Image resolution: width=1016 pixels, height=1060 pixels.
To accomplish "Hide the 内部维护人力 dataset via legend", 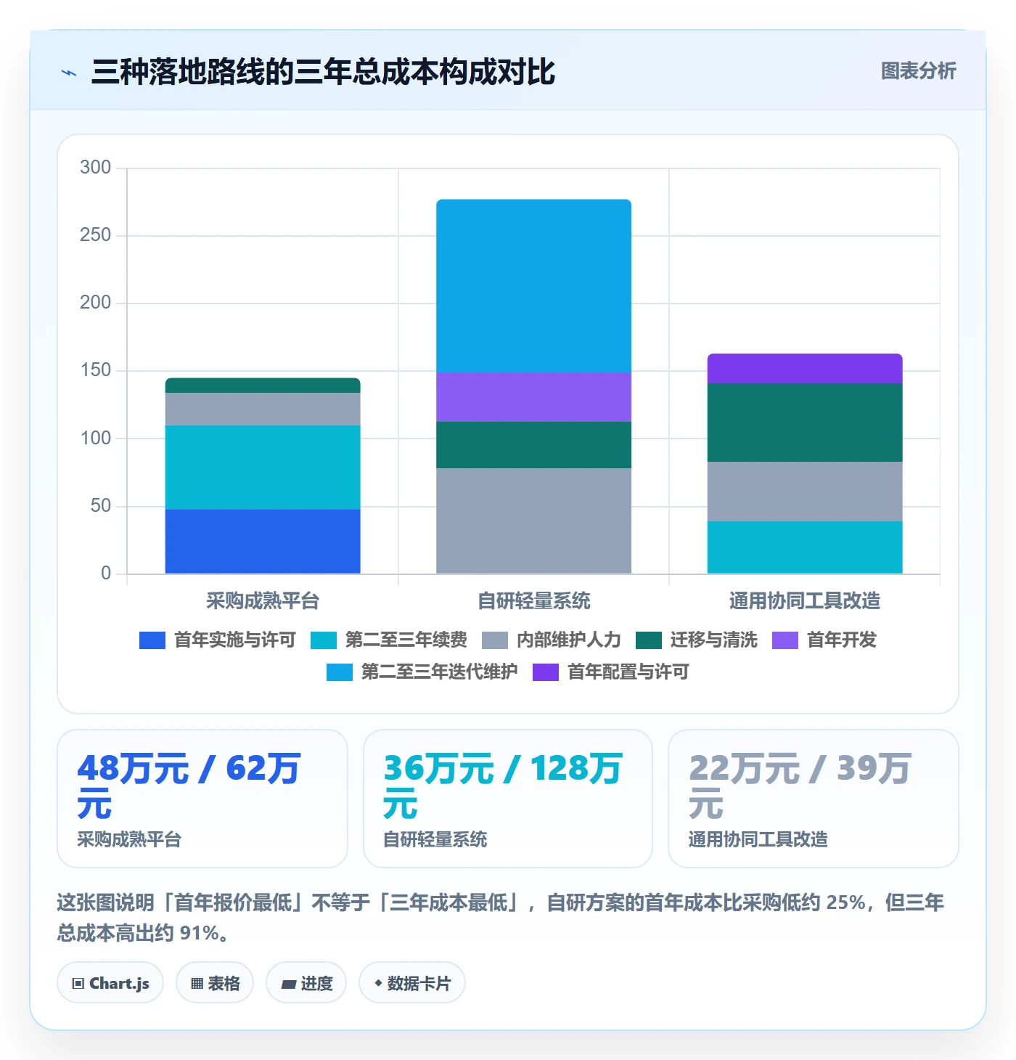I will (x=552, y=640).
